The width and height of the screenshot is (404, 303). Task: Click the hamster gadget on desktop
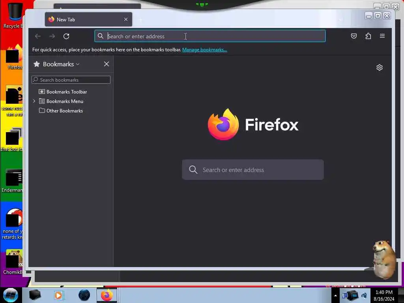(x=384, y=259)
